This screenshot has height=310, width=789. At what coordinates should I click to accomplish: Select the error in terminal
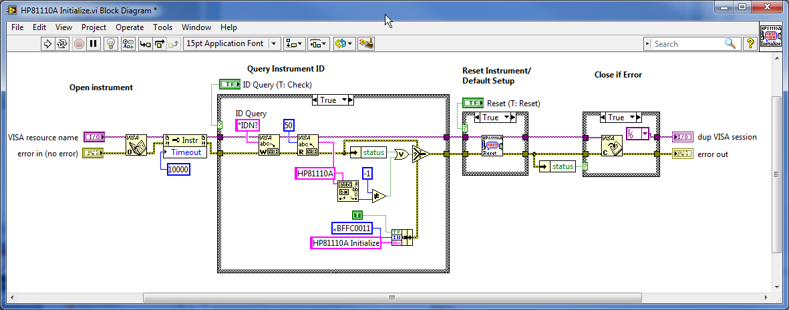[x=93, y=153]
